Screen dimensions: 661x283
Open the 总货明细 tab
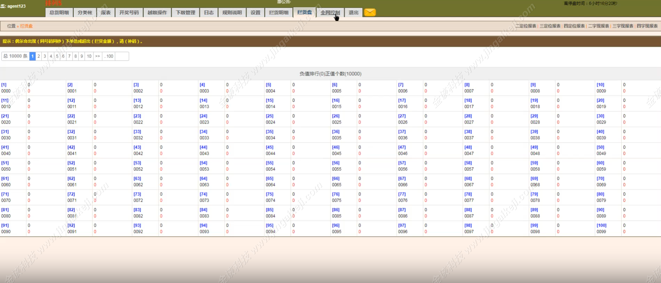coord(59,12)
